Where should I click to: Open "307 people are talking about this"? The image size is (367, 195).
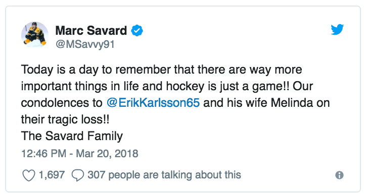[x=164, y=175]
